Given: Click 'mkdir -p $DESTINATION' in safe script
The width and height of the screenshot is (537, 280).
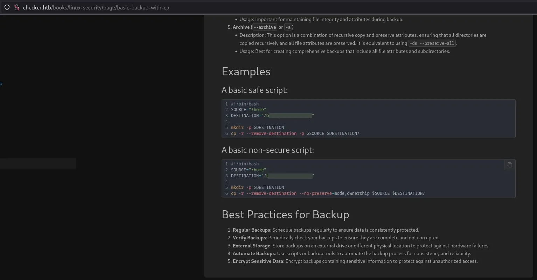Looking at the screenshot, I should [x=257, y=128].
